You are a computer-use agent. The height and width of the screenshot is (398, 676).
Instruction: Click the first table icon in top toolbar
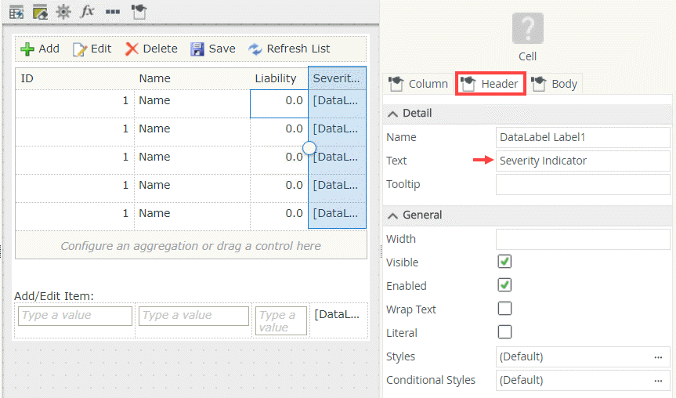click(16, 12)
